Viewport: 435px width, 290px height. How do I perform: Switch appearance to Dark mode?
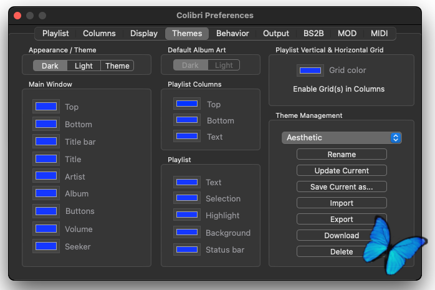[x=50, y=65]
